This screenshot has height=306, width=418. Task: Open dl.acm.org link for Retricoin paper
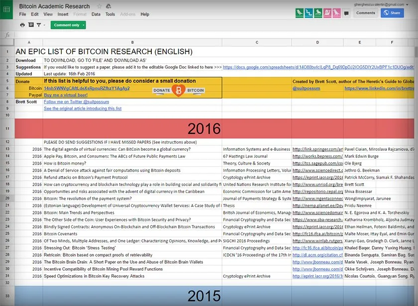click(x=317, y=255)
